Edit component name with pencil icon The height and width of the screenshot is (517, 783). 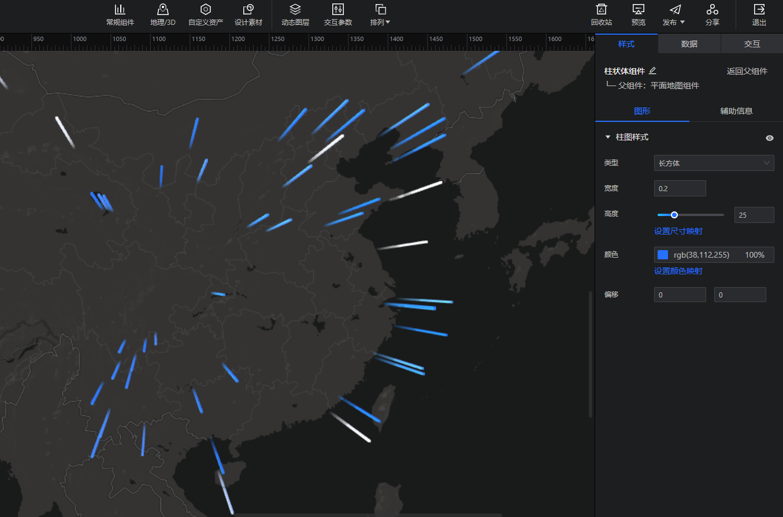[x=652, y=71]
